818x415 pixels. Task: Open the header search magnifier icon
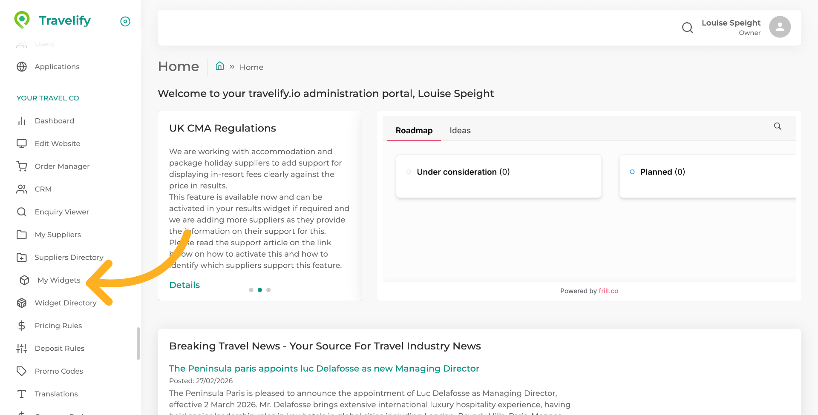(x=687, y=28)
